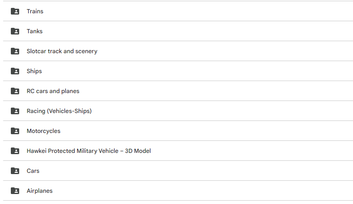353x204 pixels.
Task: Click the folder icon for RC cars and planes
Action: 15,91
